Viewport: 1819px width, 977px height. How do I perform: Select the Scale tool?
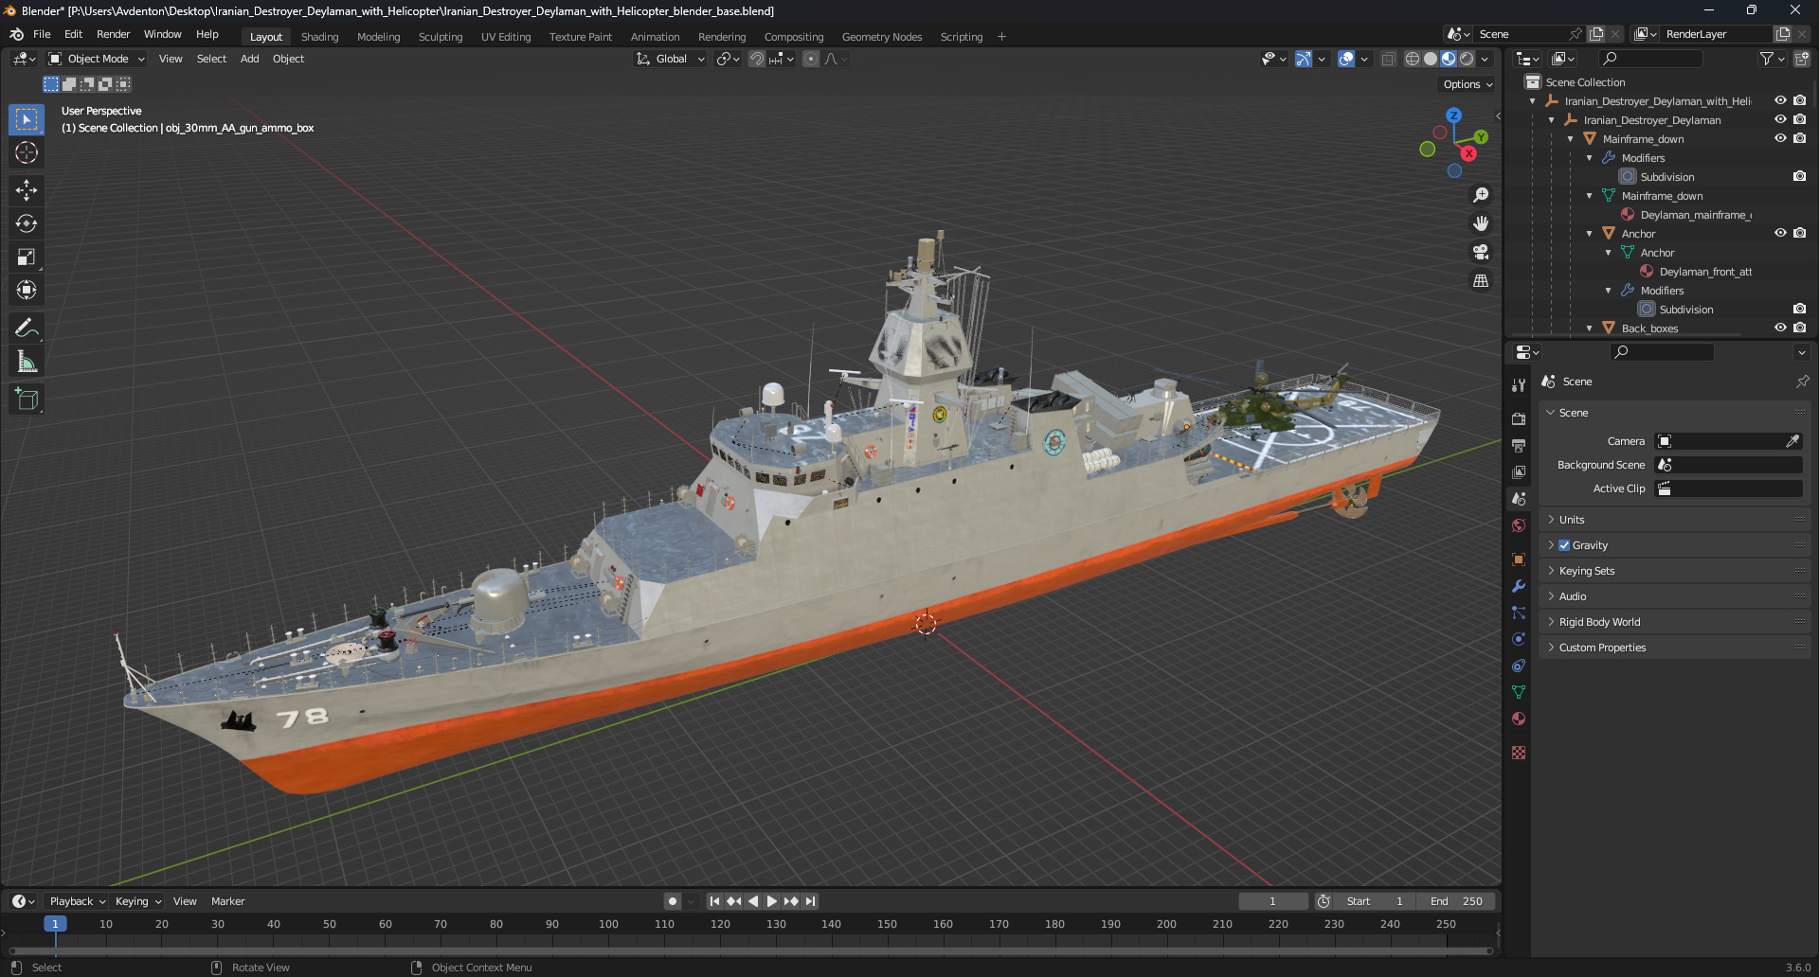[x=27, y=257]
